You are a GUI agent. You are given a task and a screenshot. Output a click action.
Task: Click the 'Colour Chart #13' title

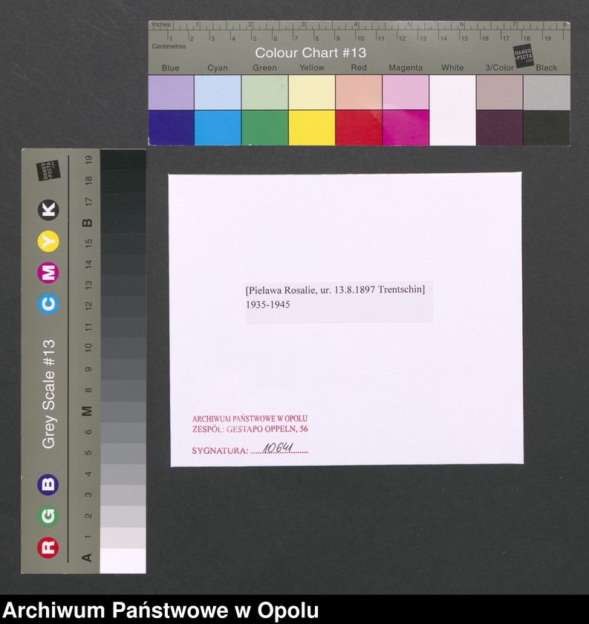pyautogui.click(x=310, y=53)
